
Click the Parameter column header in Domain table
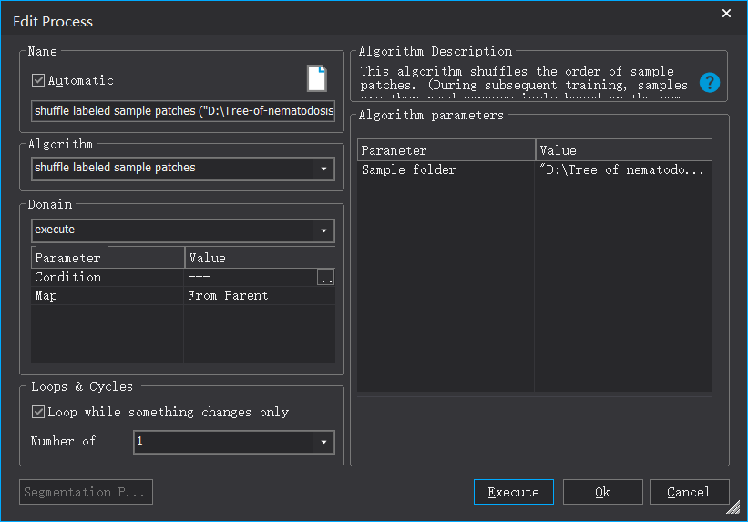pyautogui.click(x=108, y=258)
